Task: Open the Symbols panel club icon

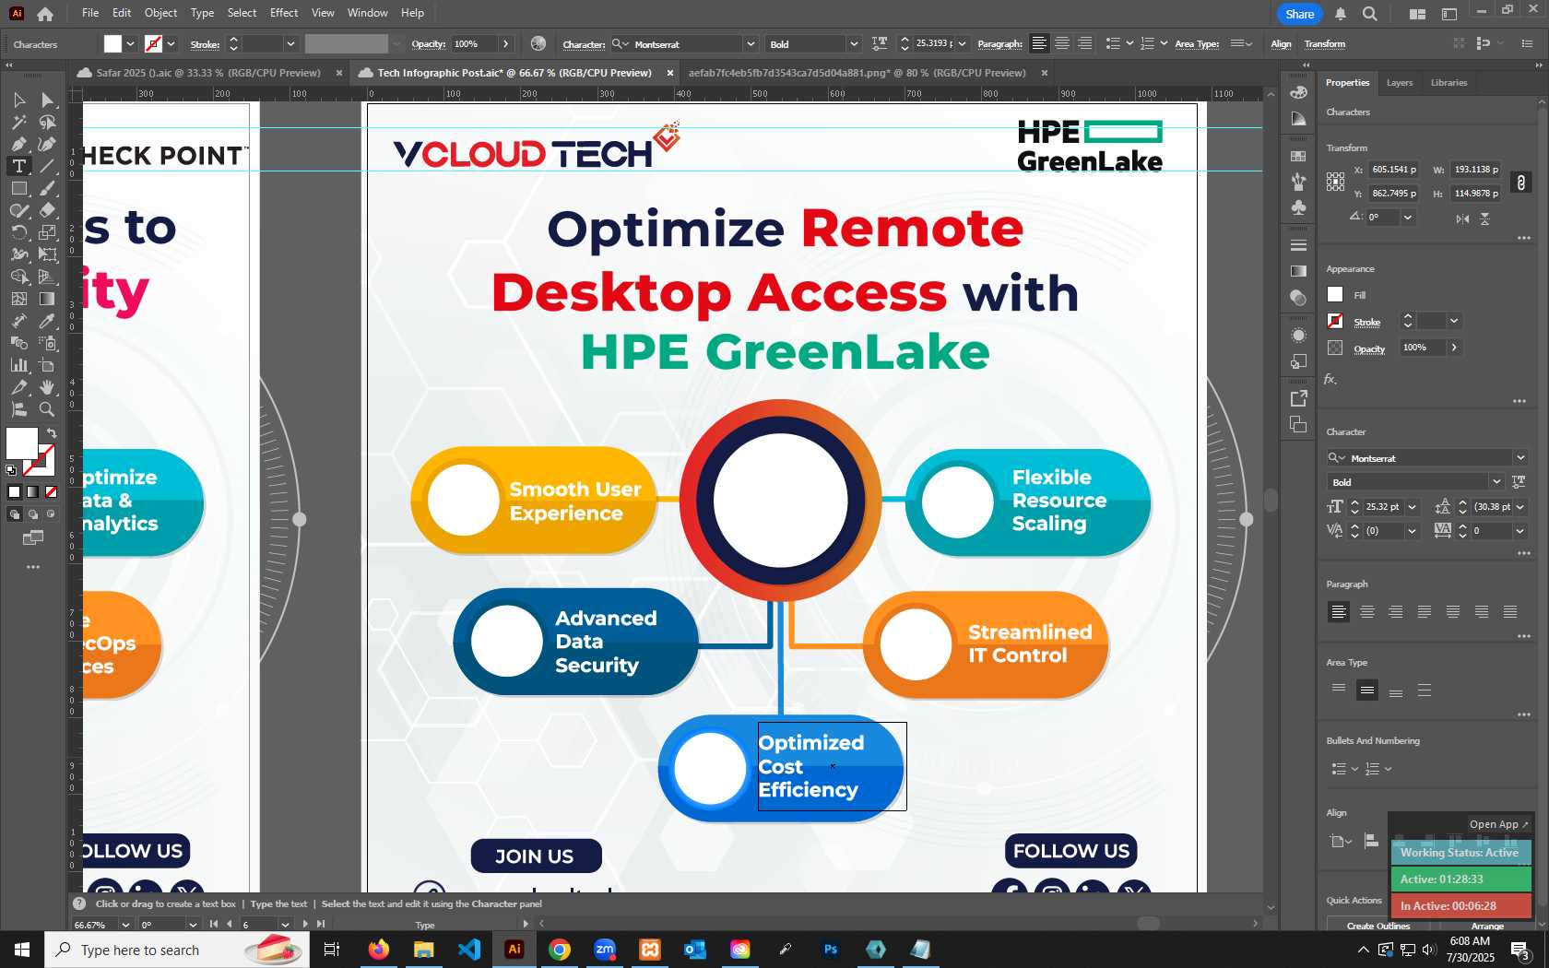Action: tap(1298, 207)
